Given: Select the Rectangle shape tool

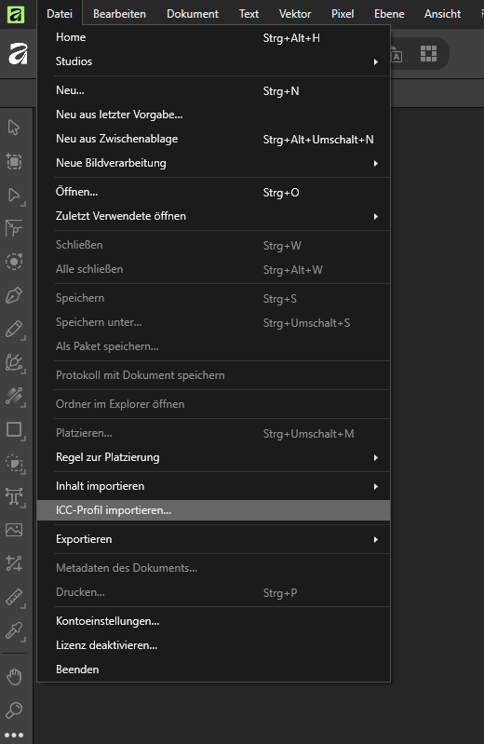Looking at the screenshot, I should coord(15,430).
